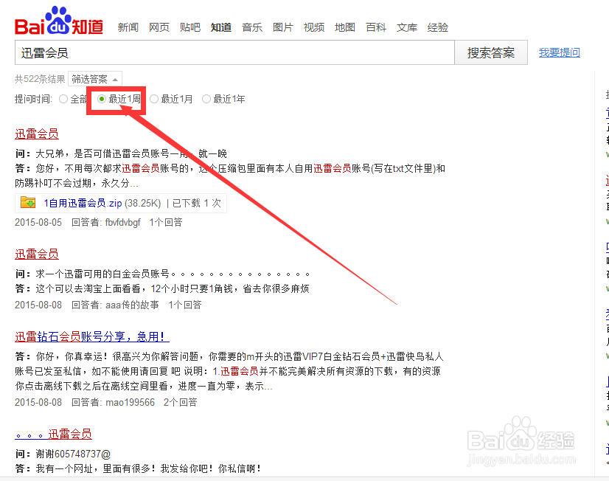The height and width of the screenshot is (481, 609).
Task: Open the 百科 navigation tab
Action: point(376,27)
